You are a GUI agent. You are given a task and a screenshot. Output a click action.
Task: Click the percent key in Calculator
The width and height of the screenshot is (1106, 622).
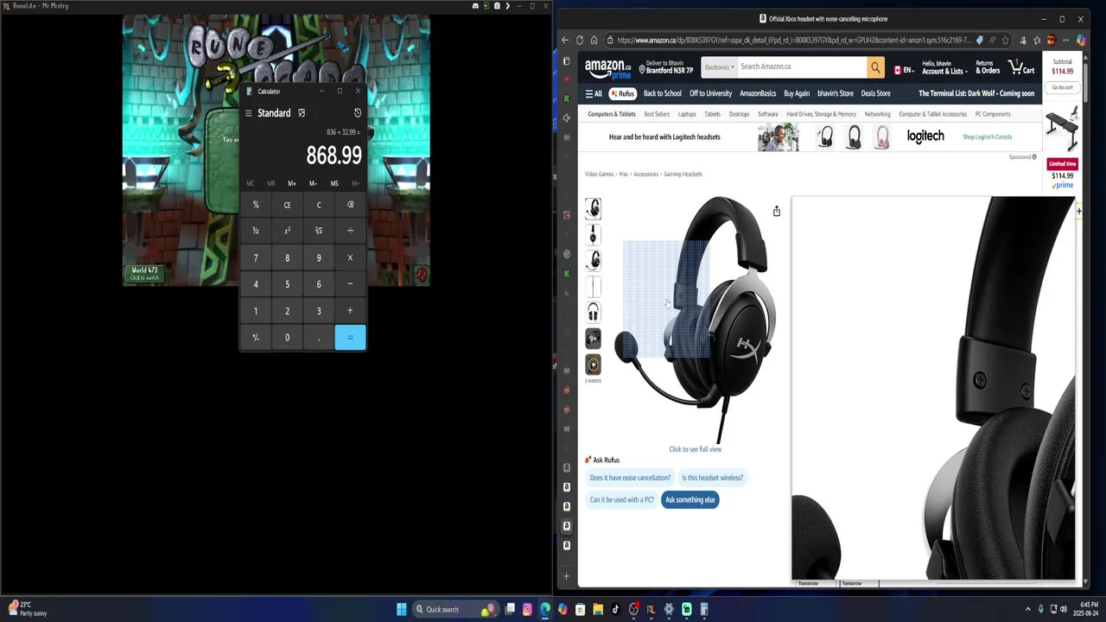(x=256, y=205)
